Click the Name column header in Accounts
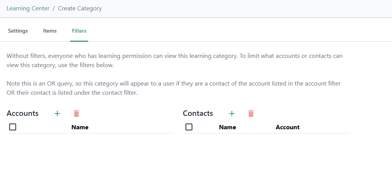This screenshot has width=392, height=196. click(80, 127)
